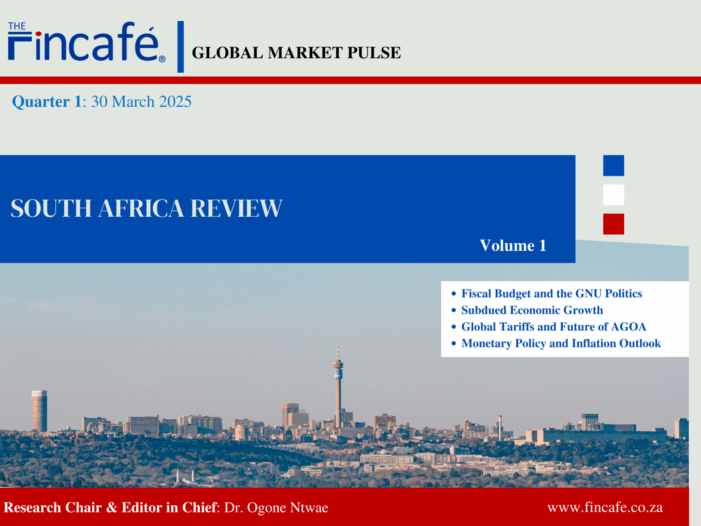Screen dimensions: 701x526
Task: Click the red horizontal header stripe
Action: click(350, 80)
